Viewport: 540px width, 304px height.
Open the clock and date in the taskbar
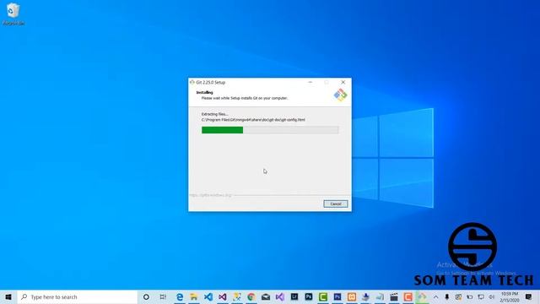click(510, 296)
